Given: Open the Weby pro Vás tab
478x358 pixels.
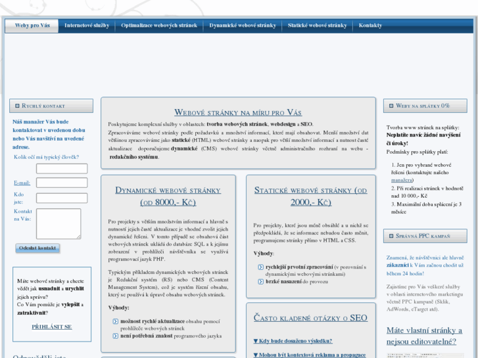Looking at the screenshot, I should [32, 26].
